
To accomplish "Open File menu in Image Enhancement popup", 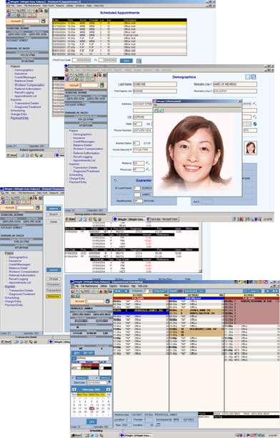I will coord(156,105).
